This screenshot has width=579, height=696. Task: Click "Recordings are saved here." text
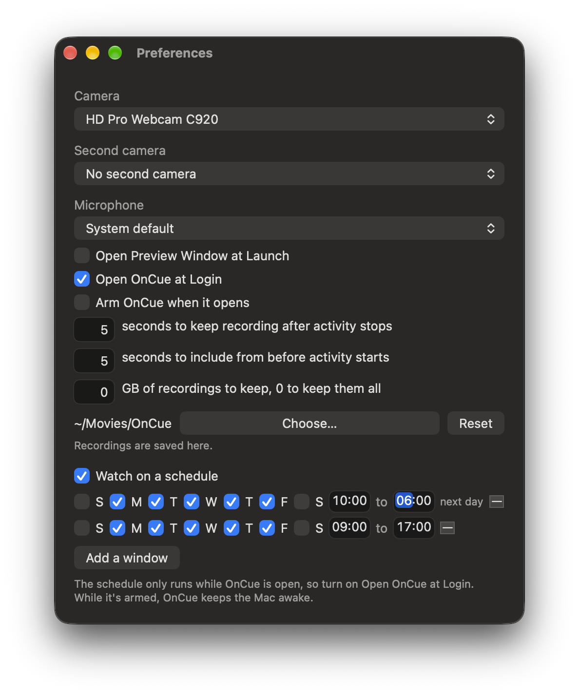click(x=143, y=445)
